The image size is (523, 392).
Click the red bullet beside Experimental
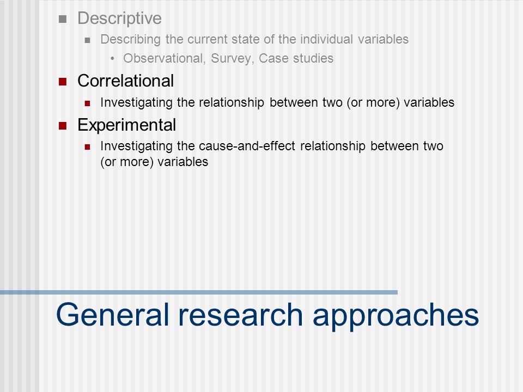[63, 126]
